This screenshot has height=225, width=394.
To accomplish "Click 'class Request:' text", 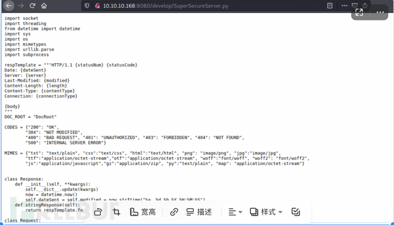I will (22, 220).
